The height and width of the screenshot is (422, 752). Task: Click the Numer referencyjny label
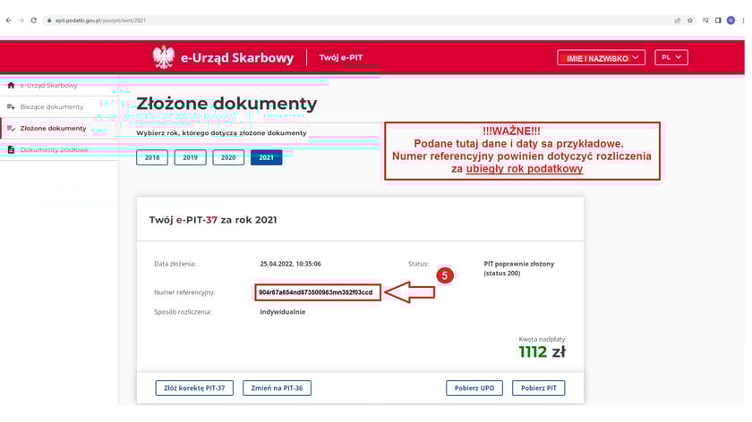pos(184,292)
